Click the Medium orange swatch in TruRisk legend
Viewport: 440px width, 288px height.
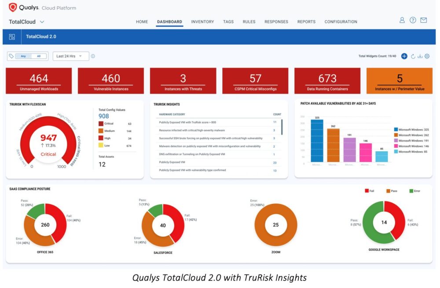click(x=101, y=131)
